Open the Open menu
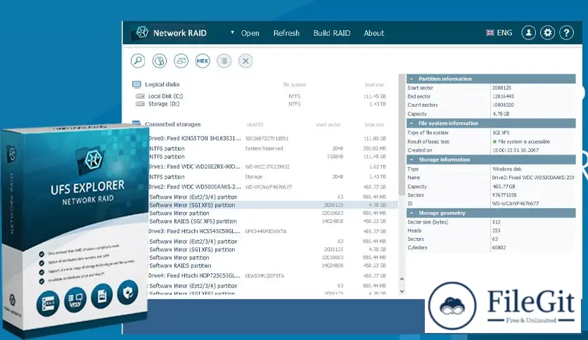 point(250,33)
